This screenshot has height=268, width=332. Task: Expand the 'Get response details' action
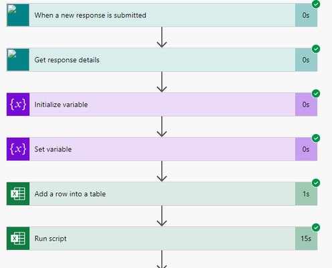[x=162, y=60]
